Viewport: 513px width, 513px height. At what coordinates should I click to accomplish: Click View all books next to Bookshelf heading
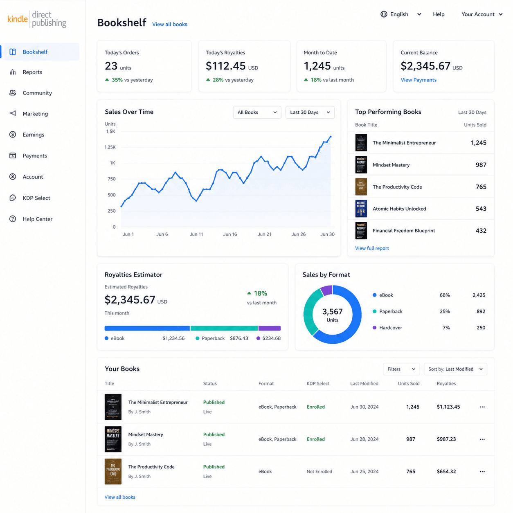(170, 24)
